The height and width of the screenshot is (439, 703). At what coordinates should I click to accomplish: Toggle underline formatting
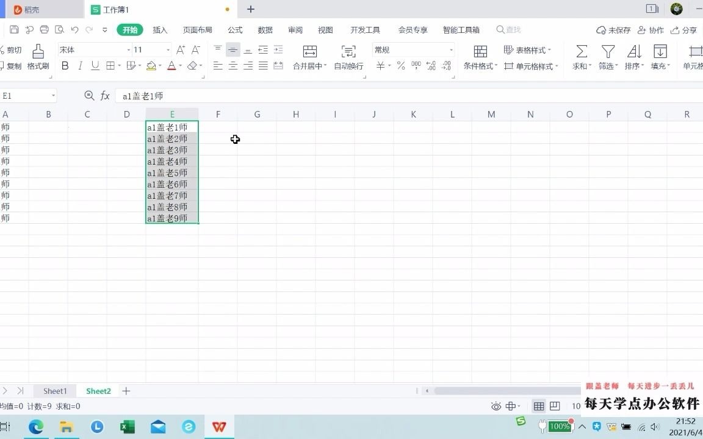tap(95, 66)
